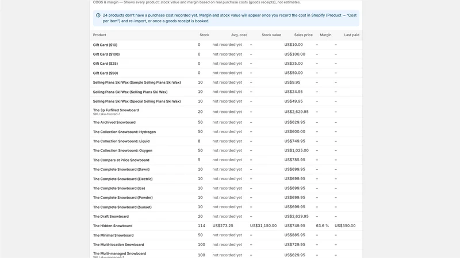This screenshot has height=258, width=460.
Task: Click the COGS & margin description text
Action: pyautogui.click(x=197, y=2)
